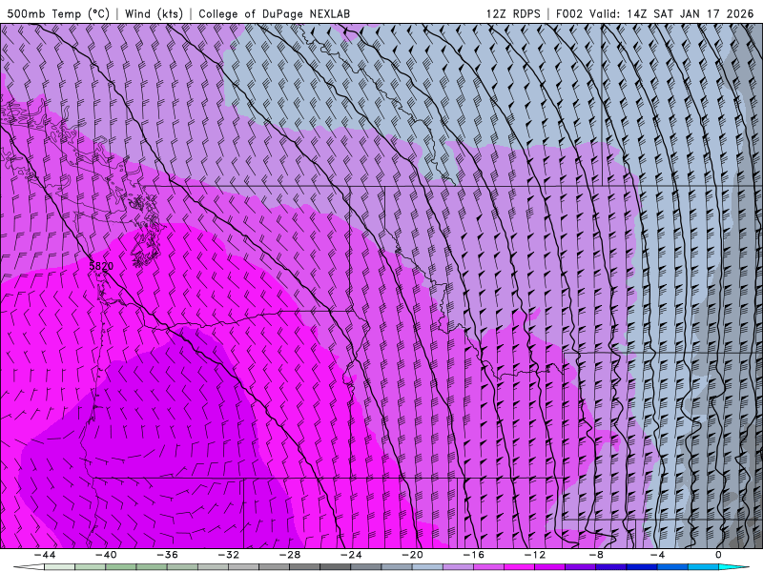Click the '-16' color scale label
763x572 pixels.
473,555
